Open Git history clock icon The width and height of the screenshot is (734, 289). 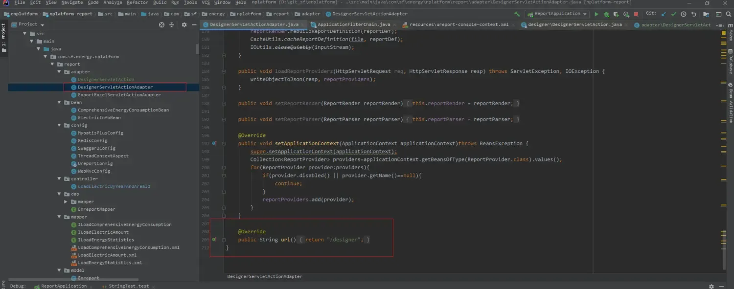pyautogui.click(x=684, y=14)
